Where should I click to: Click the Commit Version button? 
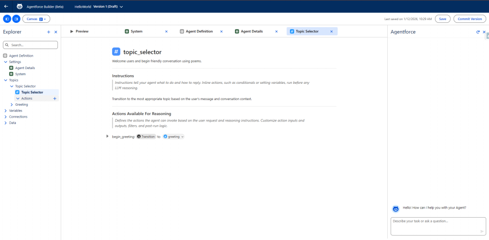[x=470, y=19]
